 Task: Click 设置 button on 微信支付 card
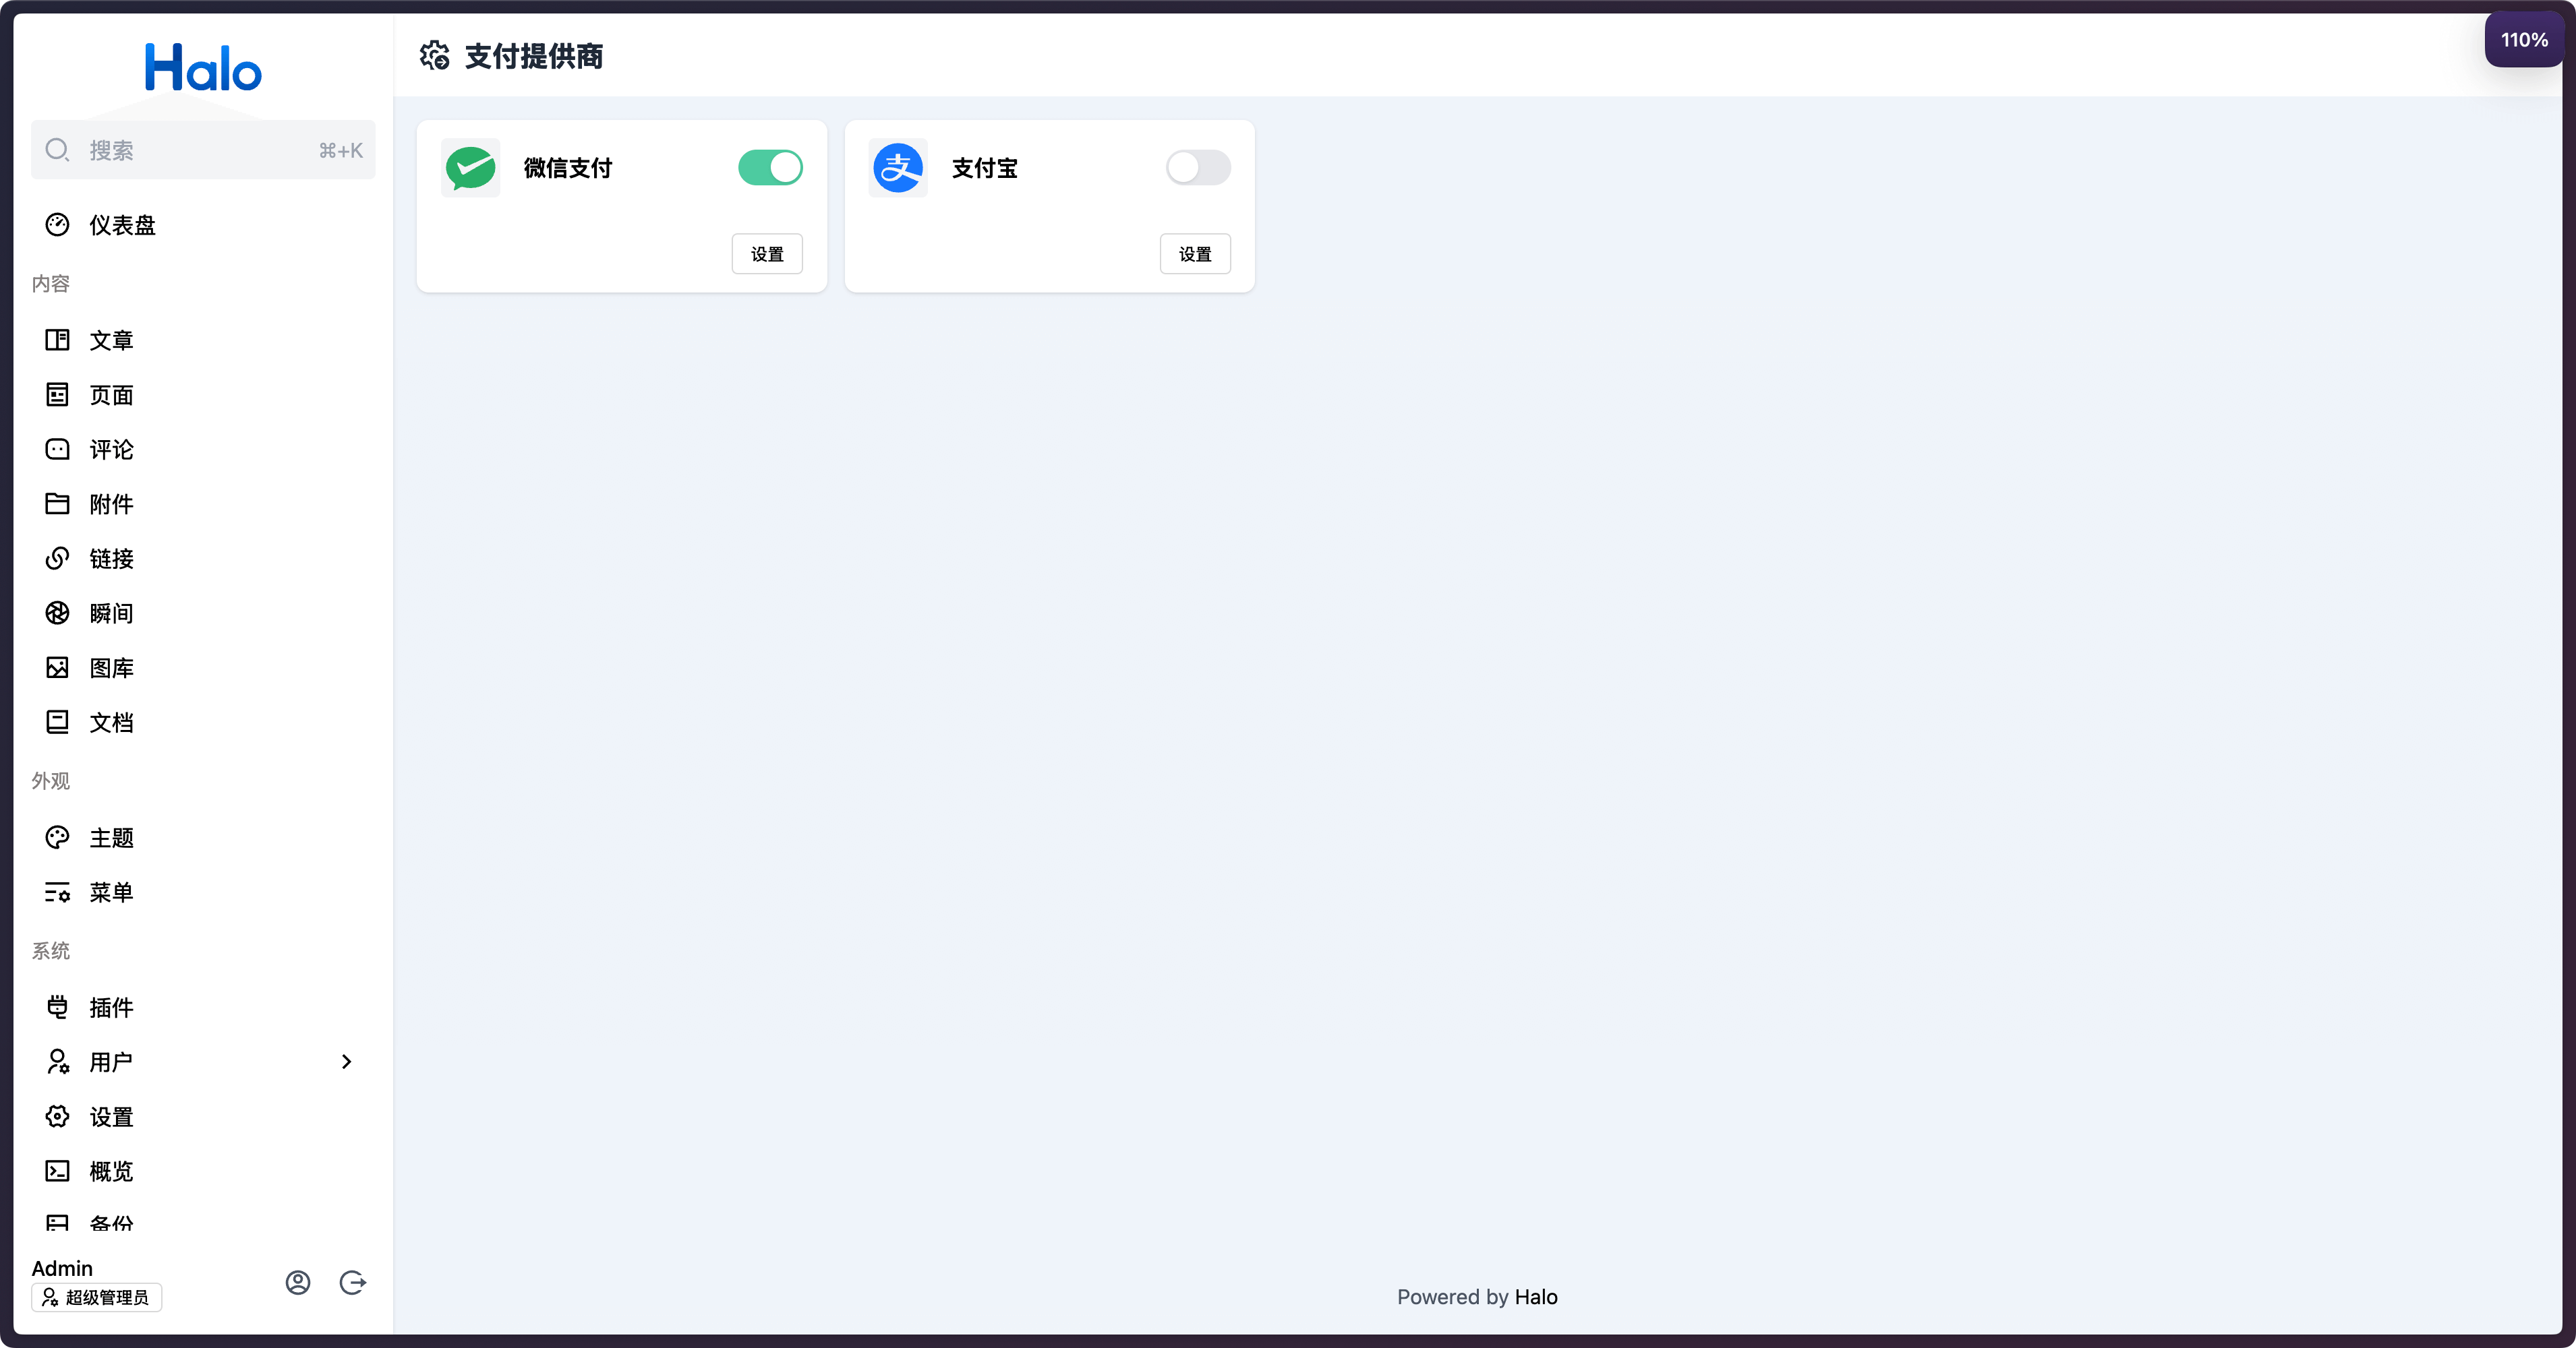[x=767, y=254]
